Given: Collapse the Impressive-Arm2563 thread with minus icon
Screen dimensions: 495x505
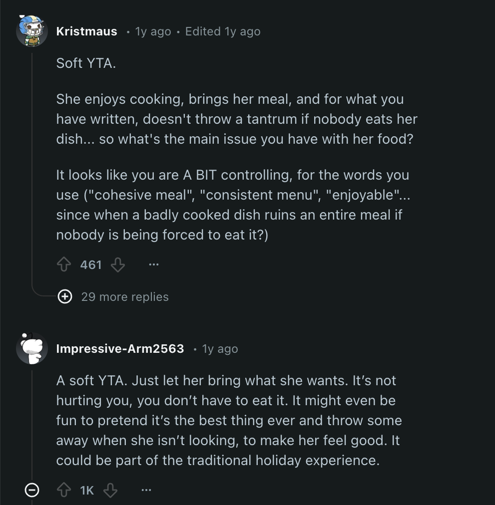Looking at the screenshot, I should click(32, 491).
